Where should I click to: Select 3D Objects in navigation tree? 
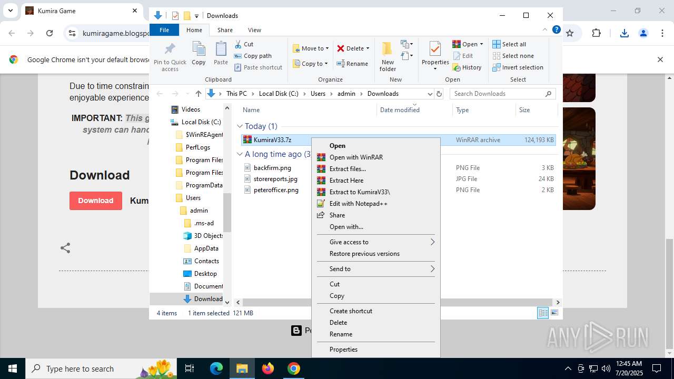point(203,236)
